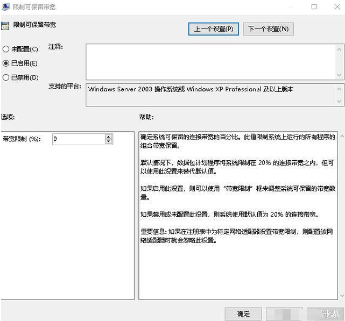Click the Windows Server 2003 supported platform text
The width and height of the screenshot is (345, 321).
191,89
